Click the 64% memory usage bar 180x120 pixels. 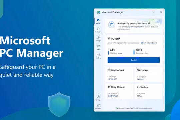pos(108,51)
